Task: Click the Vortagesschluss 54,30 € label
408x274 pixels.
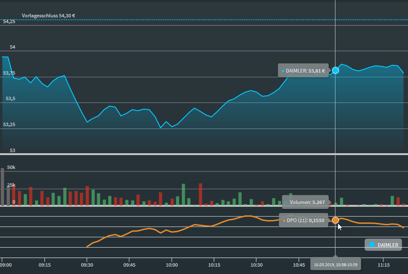Action: point(48,16)
